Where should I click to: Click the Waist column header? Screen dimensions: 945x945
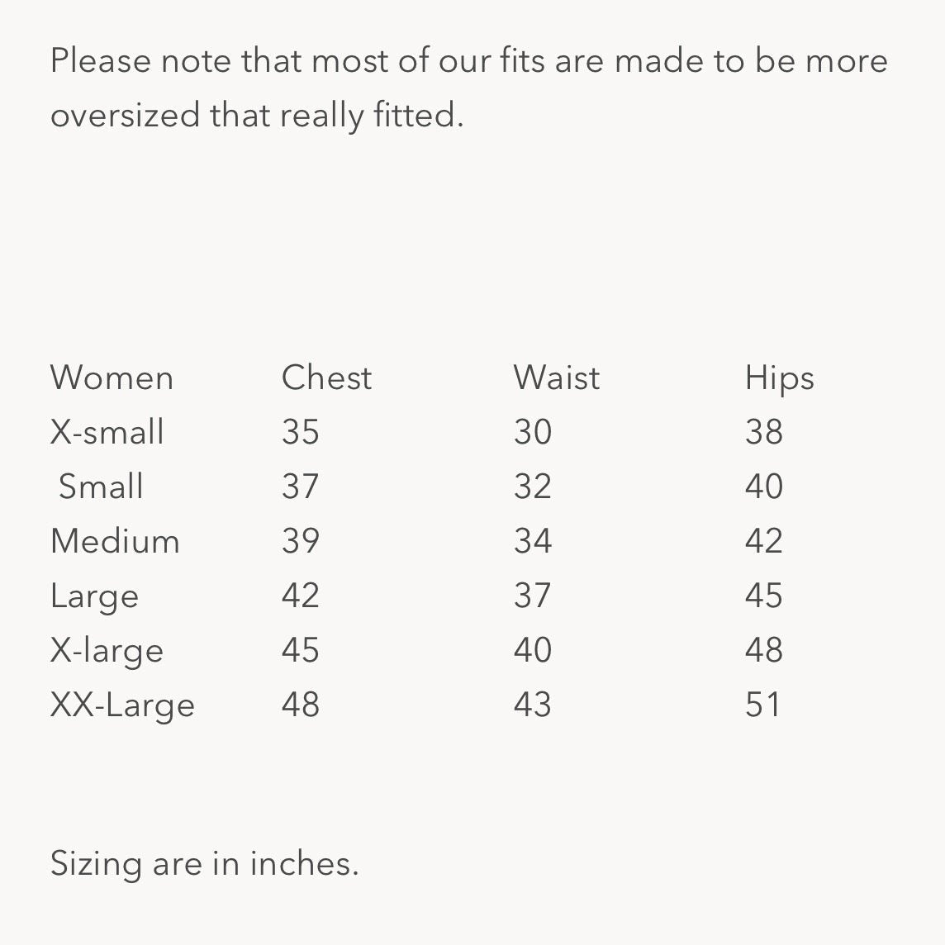[556, 378]
